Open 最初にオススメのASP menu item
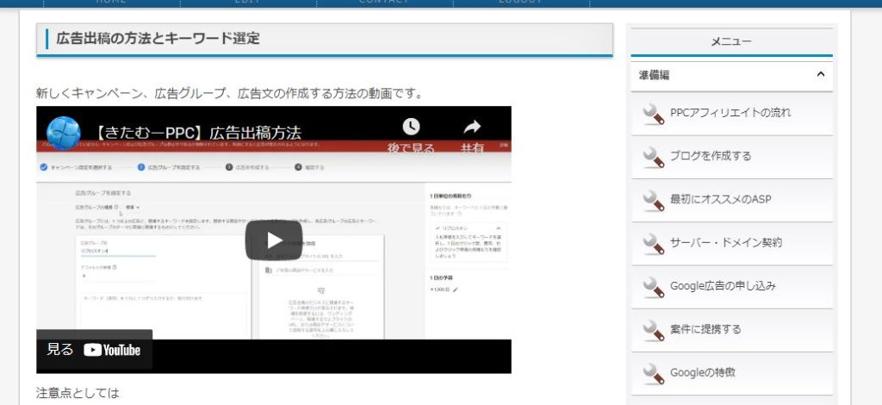Screen dimensions: 882x405 pyautogui.click(x=719, y=199)
